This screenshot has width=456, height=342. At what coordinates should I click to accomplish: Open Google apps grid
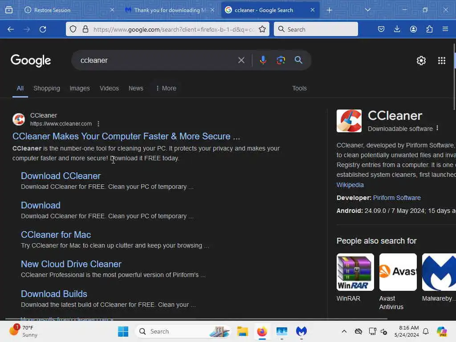(442, 61)
